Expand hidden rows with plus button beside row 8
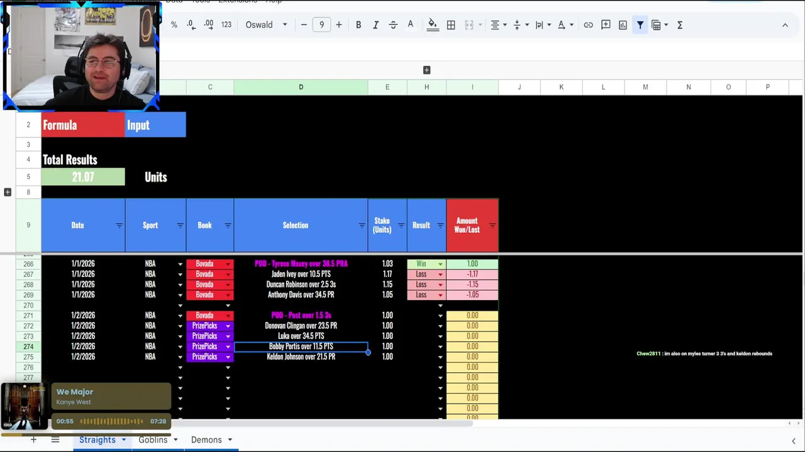 click(8, 192)
